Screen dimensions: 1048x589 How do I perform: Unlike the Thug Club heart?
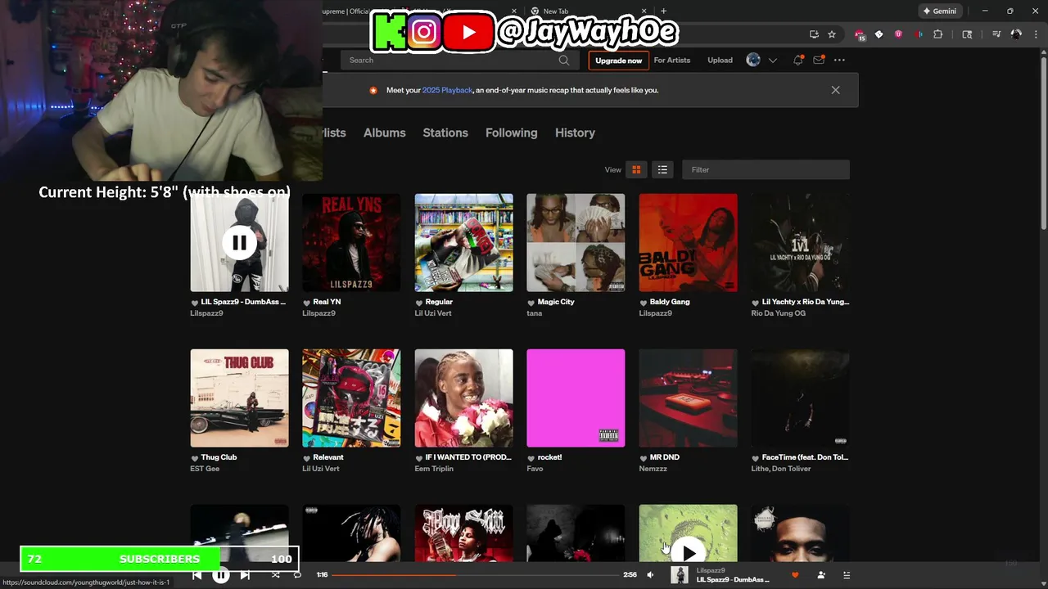point(195,458)
